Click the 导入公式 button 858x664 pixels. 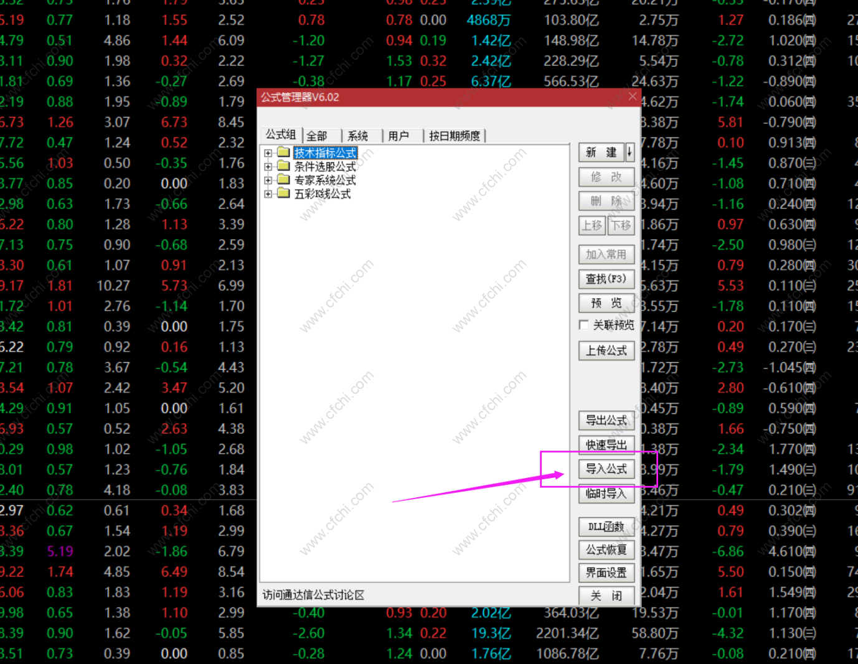coord(606,469)
